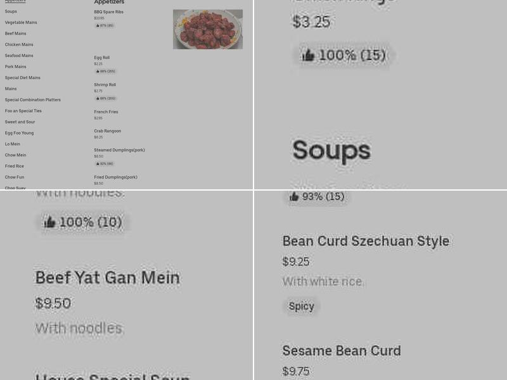
Task: Choose Bean Curd Szechuan Style dish
Action: pyautogui.click(x=366, y=241)
